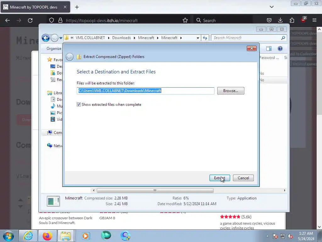Click the Minecraft file thumbnail in details pane
322x242 pixels.
point(53,201)
